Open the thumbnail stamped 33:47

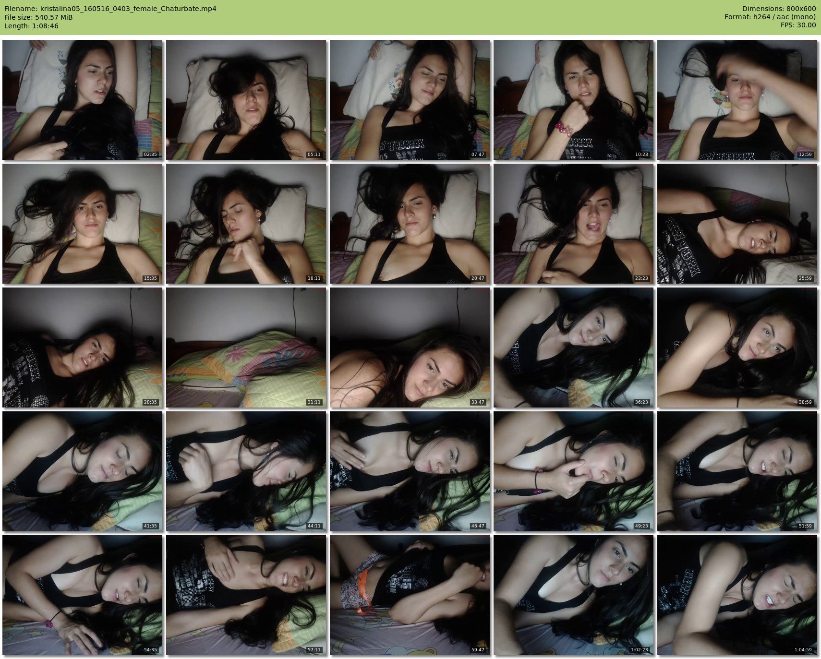410,347
